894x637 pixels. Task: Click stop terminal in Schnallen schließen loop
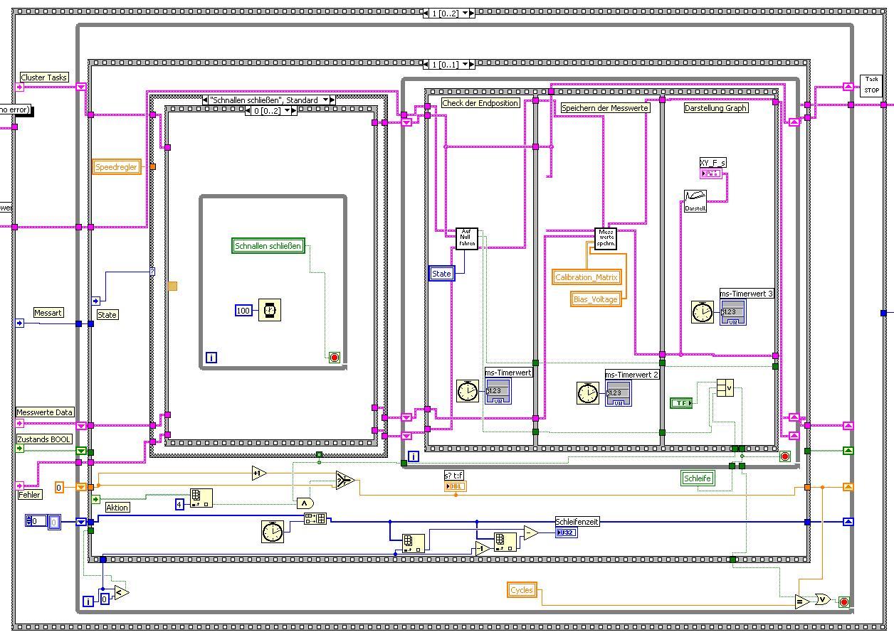pos(335,358)
